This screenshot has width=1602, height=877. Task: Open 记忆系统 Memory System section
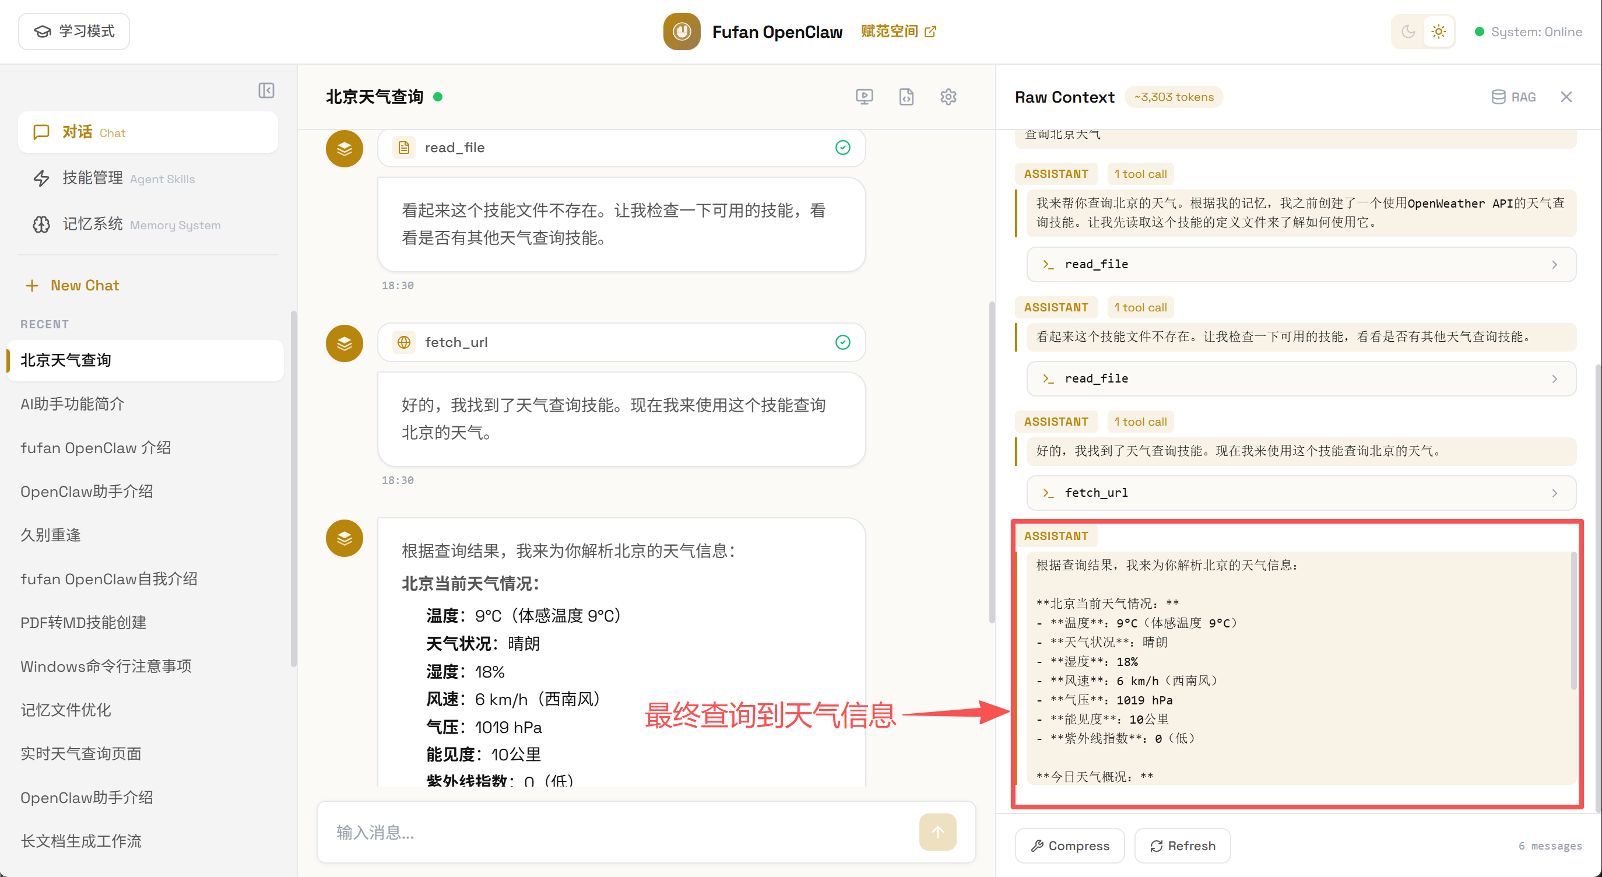point(148,224)
